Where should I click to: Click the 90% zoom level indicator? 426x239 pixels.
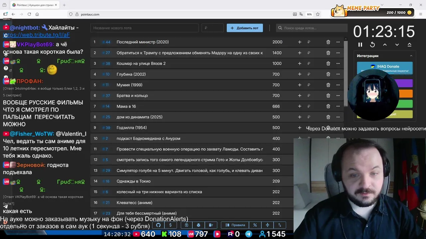click(x=309, y=14)
